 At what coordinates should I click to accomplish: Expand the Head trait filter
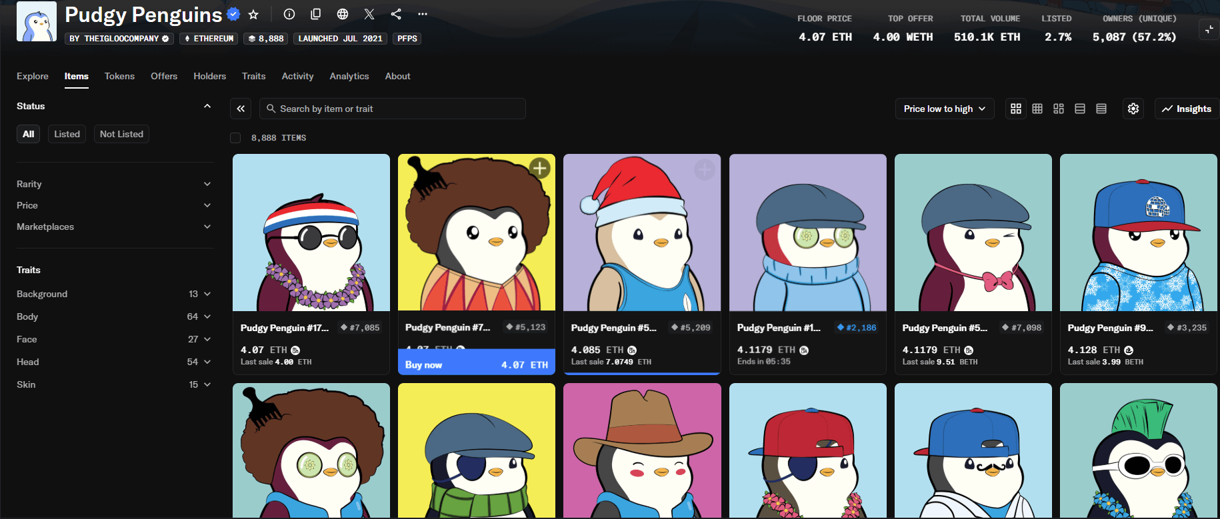[114, 362]
